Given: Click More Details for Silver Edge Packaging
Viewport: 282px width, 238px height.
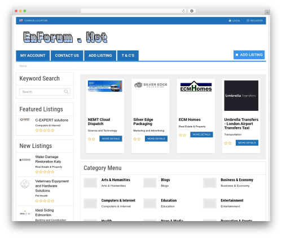Looking at the screenshot, I should [156, 138].
